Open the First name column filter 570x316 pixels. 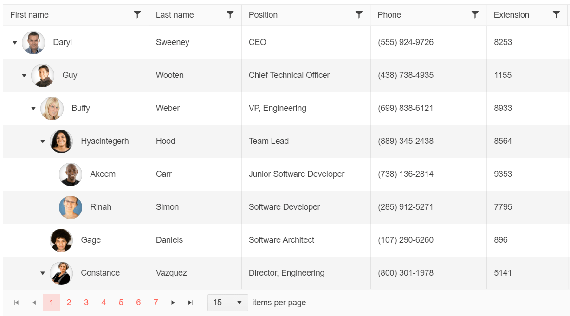(x=137, y=14)
